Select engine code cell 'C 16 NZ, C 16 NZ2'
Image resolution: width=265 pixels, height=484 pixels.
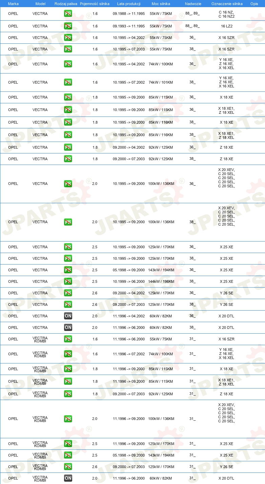(x=226, y=14)
